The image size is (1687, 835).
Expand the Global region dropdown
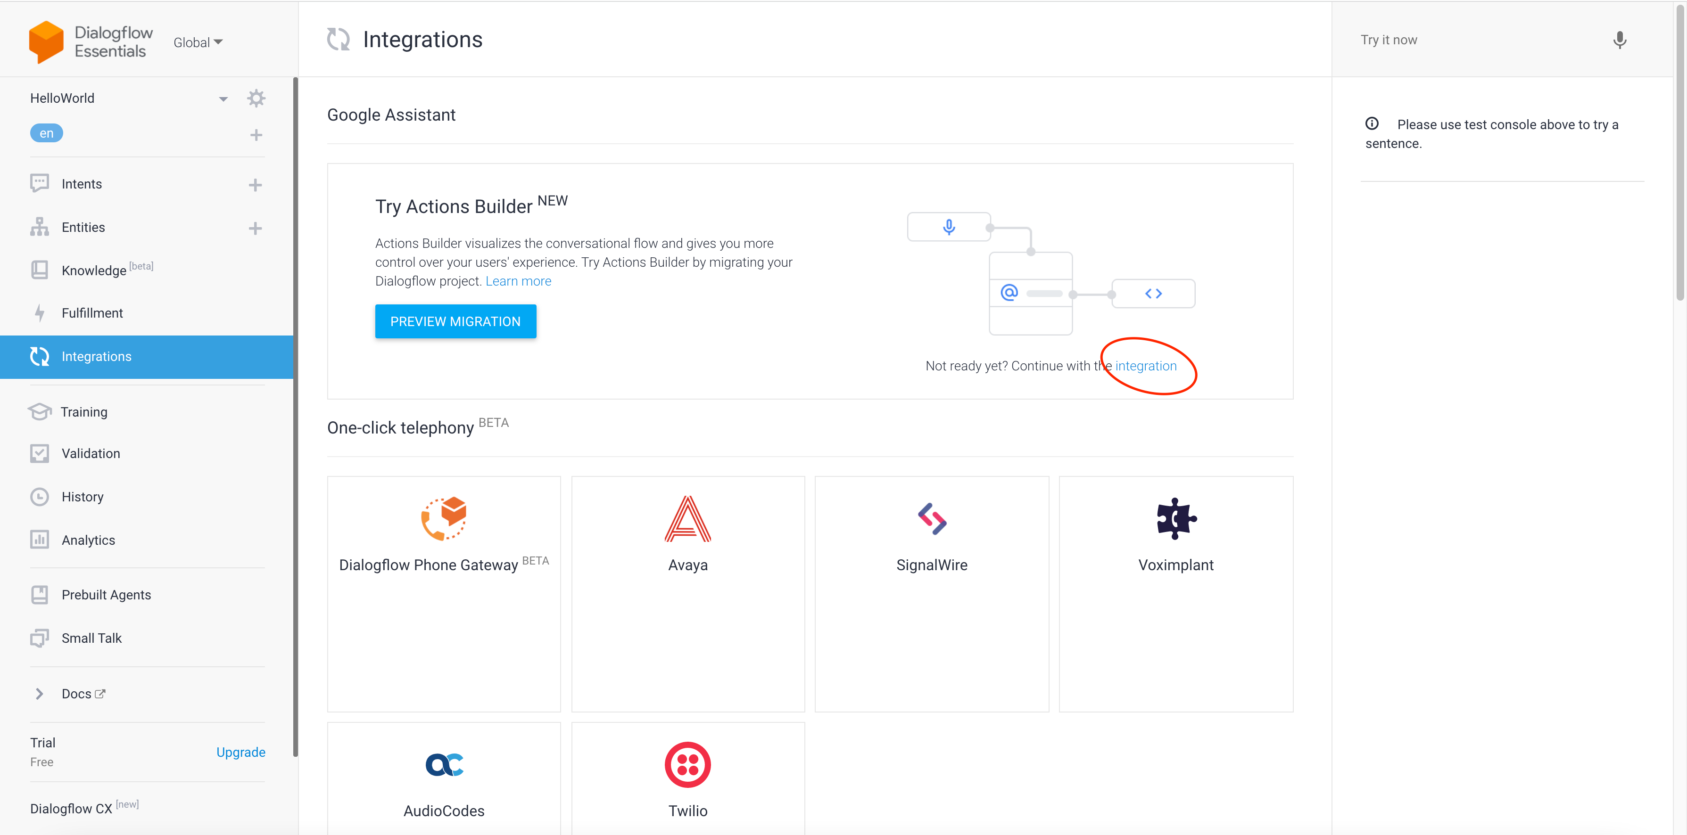click(198, 42)
